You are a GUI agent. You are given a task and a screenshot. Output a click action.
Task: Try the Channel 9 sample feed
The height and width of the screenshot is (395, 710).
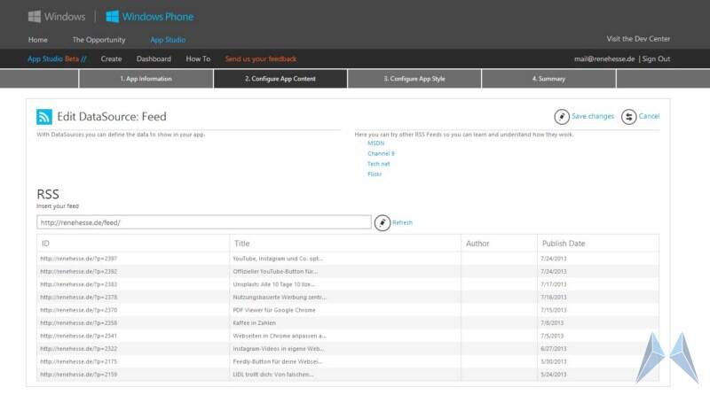tap(381, 152)
